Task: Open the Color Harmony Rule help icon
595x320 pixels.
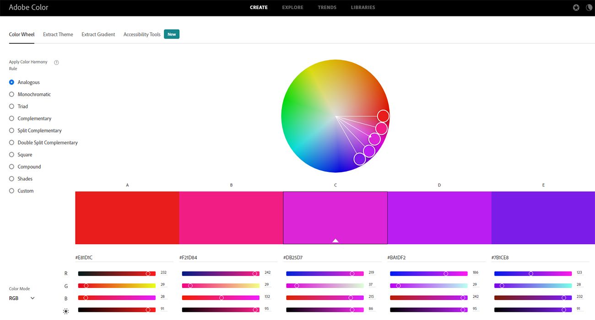Action: coord(56,63)
